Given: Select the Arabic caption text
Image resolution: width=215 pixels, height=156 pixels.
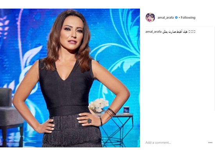Looking at the screenshot, I should click(175, 32).
